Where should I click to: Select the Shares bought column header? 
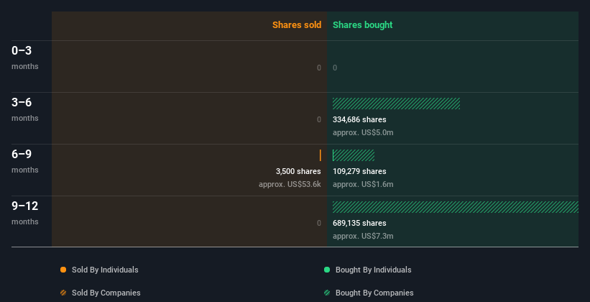pos(363,25)
